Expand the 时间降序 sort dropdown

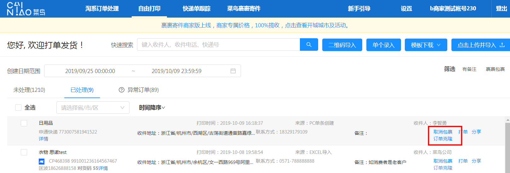pyautogui.click(x=152, y=107)
